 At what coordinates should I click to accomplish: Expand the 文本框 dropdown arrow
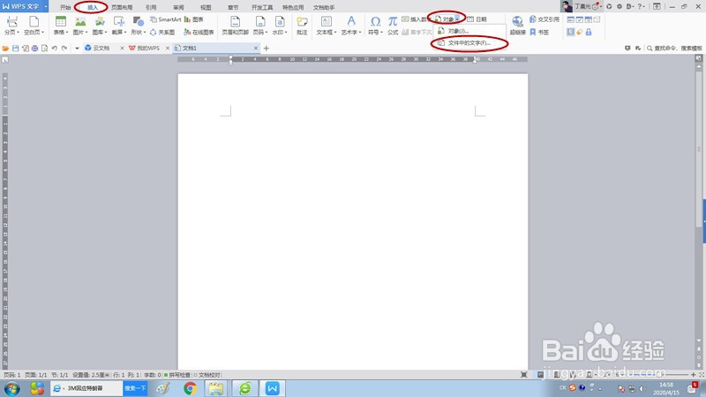click(x=335, y=33)
